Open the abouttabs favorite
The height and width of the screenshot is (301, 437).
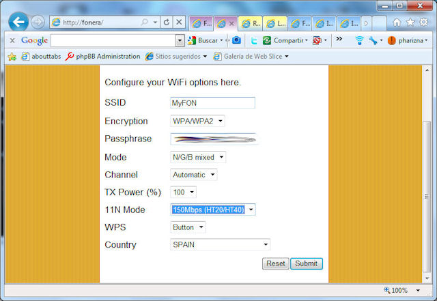coord(41,56)
